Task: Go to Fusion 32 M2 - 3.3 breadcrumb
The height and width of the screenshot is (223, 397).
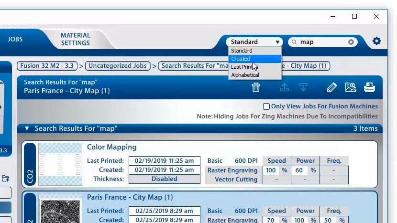Action: tap(48, 65)
